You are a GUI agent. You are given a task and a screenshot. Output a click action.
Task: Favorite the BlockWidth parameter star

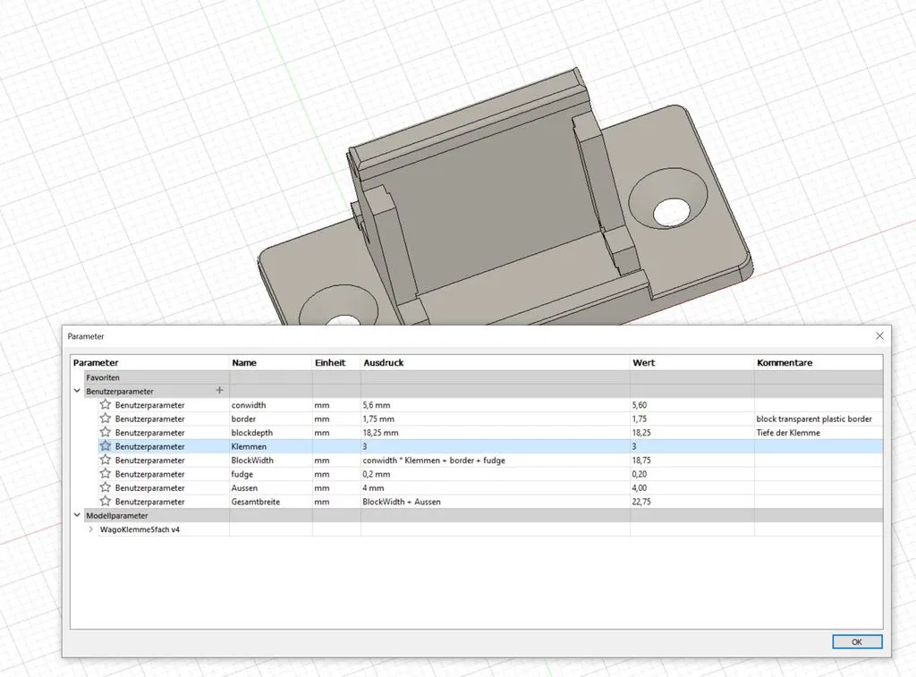click(106, 460)
